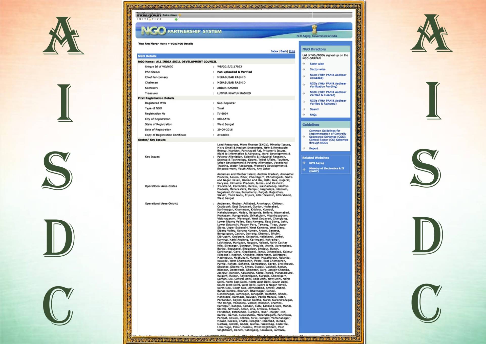The width and height of the screenshot is (486, 344).
Task: Click the arrow icon next to Sector-wise
Action: [x=304, y=69]
